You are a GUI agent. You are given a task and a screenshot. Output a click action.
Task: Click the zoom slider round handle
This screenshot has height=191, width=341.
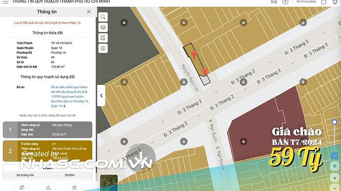point(335,122)
